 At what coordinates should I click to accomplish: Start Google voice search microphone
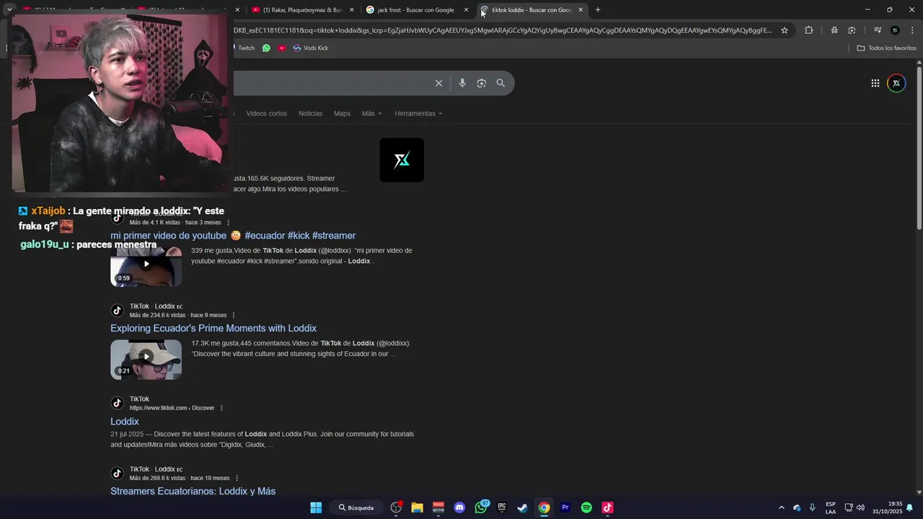coord(462,83)
